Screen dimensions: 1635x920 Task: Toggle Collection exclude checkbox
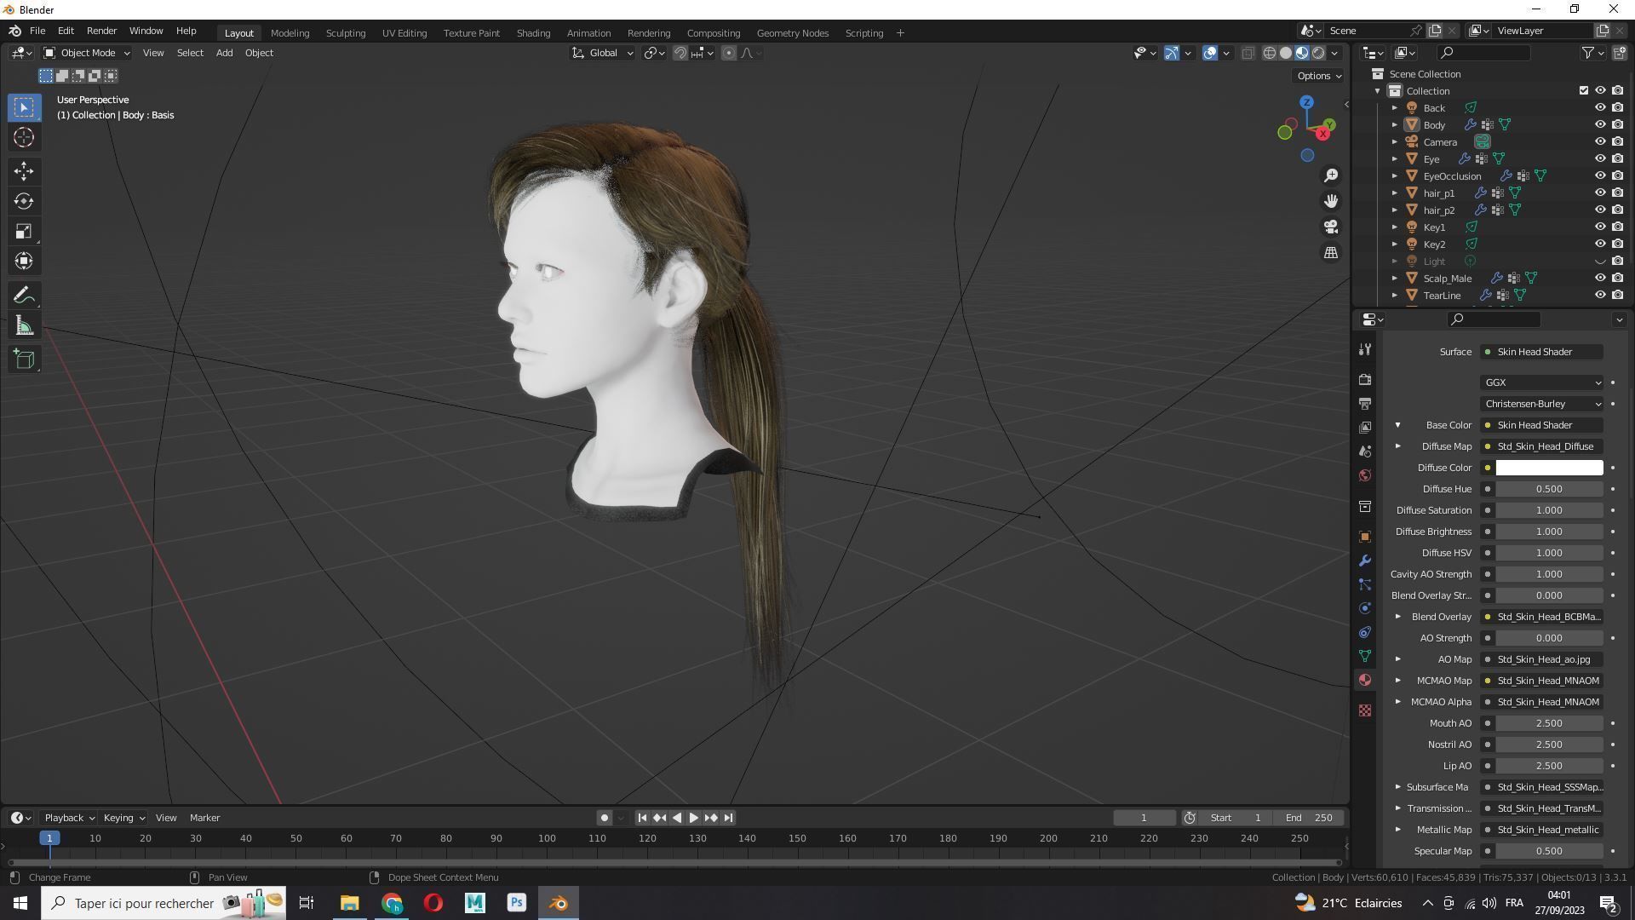click(1584, 90)
